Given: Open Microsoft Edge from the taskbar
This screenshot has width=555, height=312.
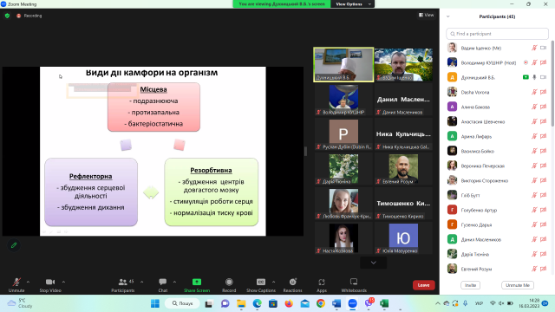Looking at the screenshot, I should 258,303.
